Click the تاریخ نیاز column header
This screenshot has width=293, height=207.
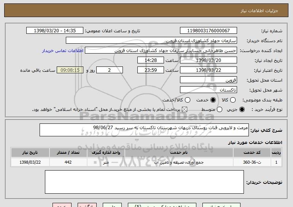point(30,153)
